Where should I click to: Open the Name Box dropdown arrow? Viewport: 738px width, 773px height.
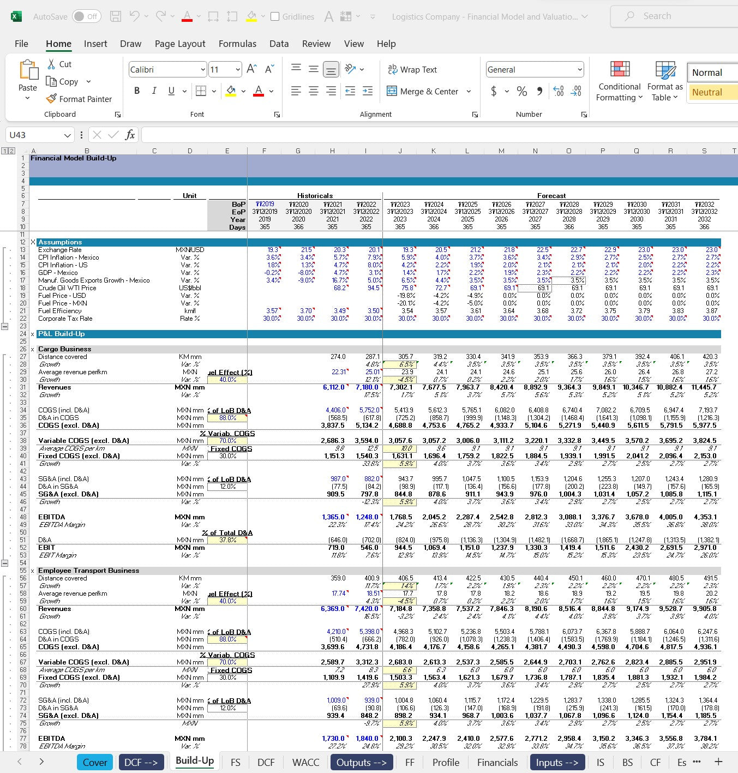click(67, 135)
